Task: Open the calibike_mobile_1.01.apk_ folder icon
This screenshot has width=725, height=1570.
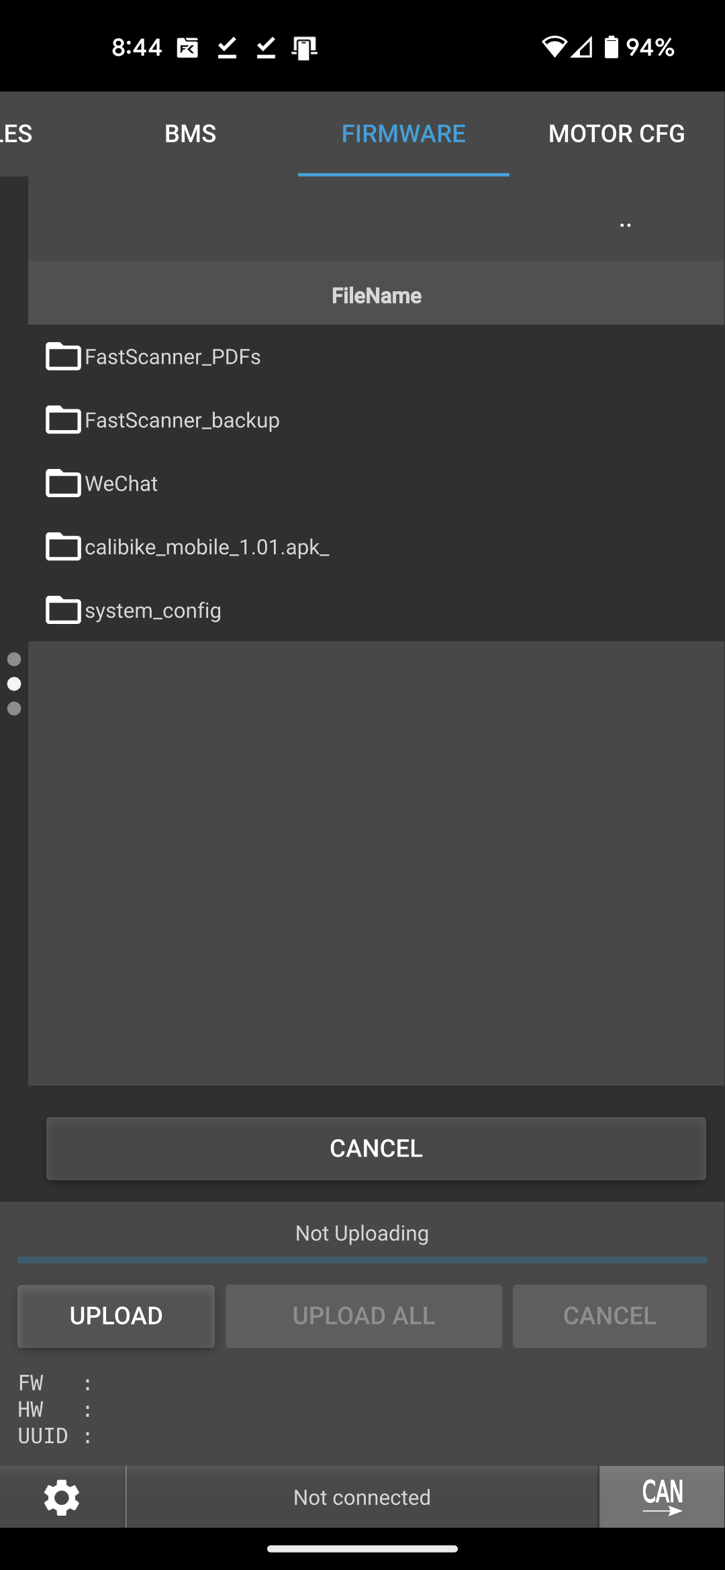Action: (63, 547)
